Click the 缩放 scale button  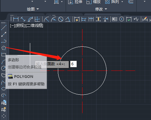[93, 2]
